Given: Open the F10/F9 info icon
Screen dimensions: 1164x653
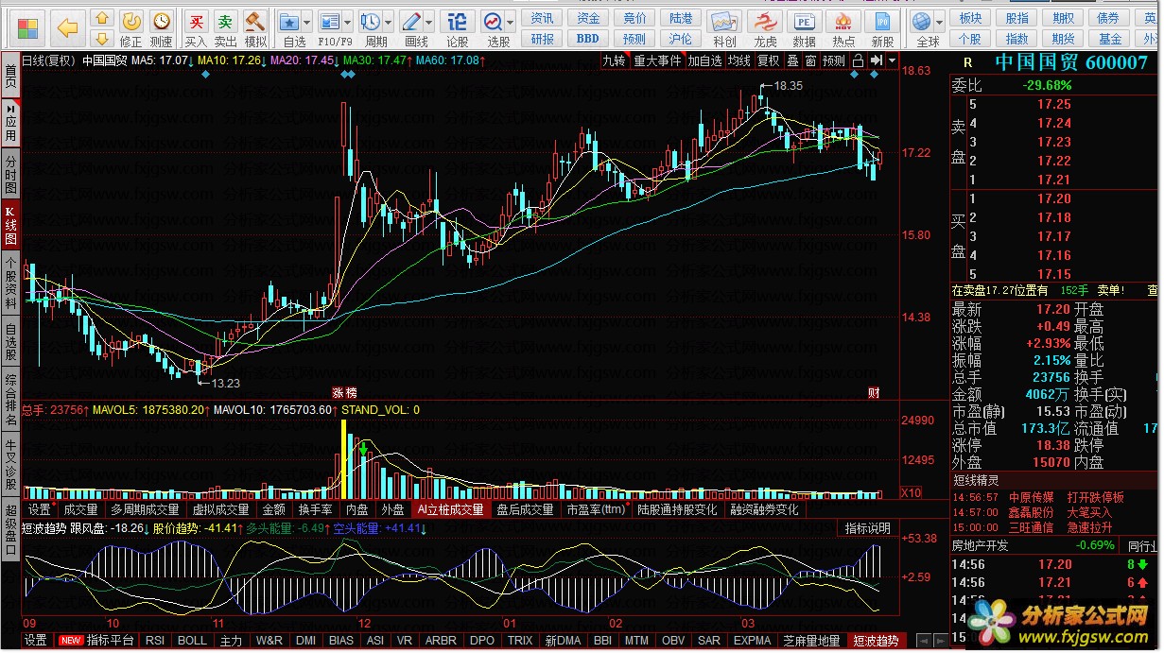Looking at the screenshot, I should pyautogui.click(x=329, y=21).
